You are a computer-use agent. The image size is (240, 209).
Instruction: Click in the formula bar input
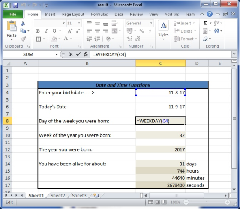coord(161,54)
